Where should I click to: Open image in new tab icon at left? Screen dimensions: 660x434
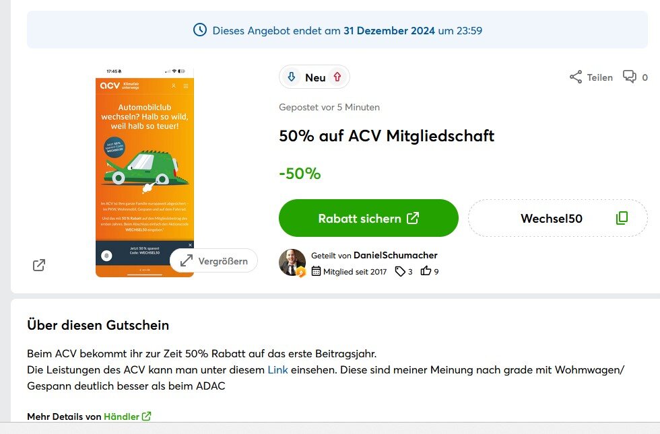point(39,265)
